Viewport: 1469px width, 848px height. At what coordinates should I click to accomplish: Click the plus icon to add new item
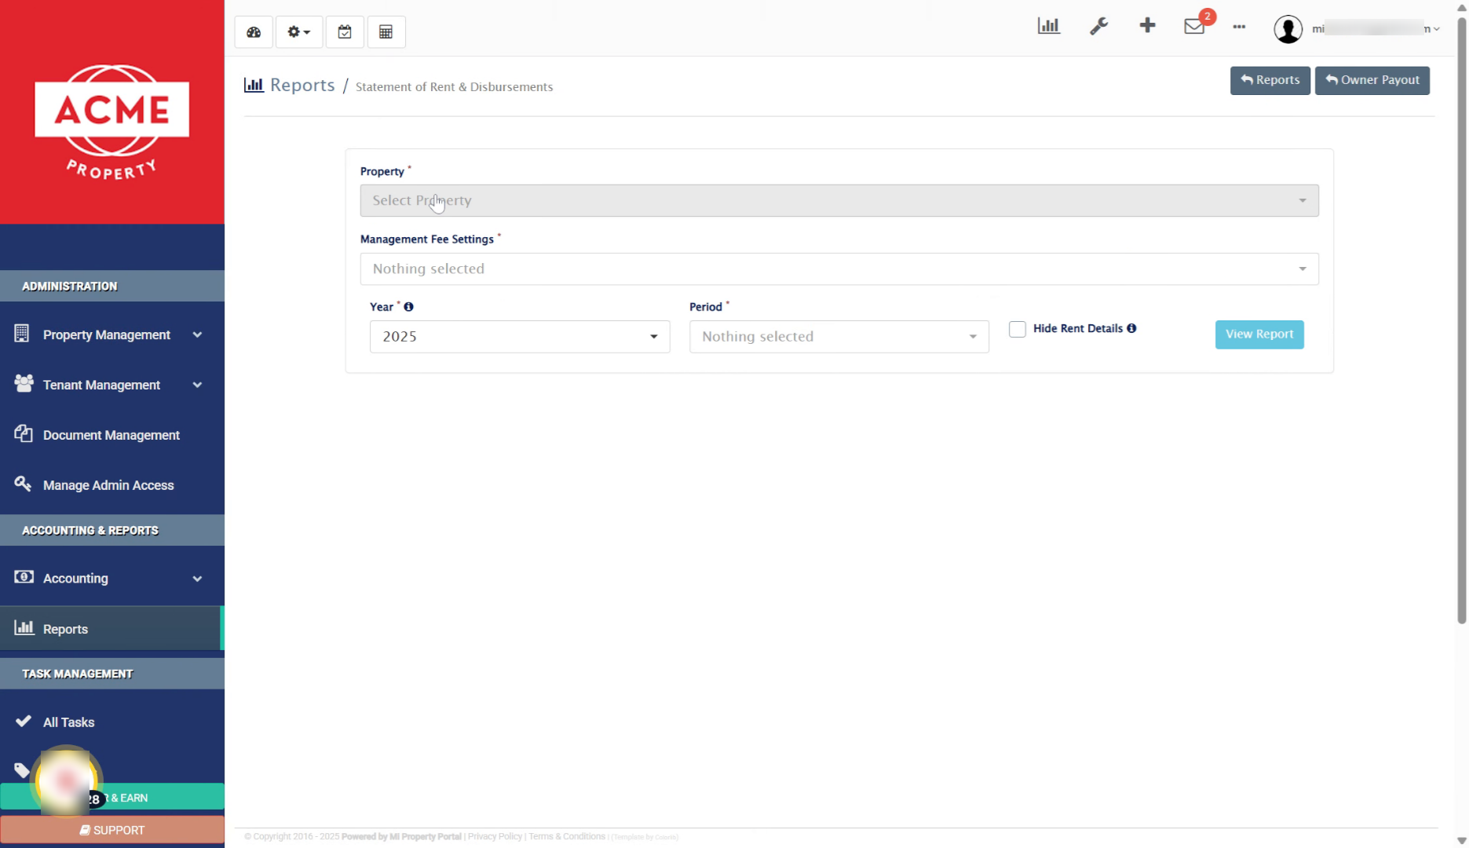click(1147, 25)
